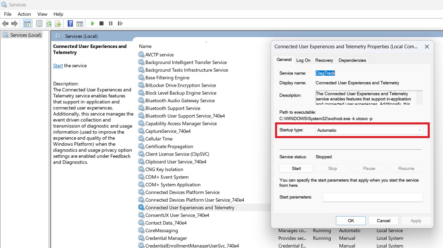Screen dimensions: 443x248
Task: Click the green Start Service toolbar icon
Action: 92,23
